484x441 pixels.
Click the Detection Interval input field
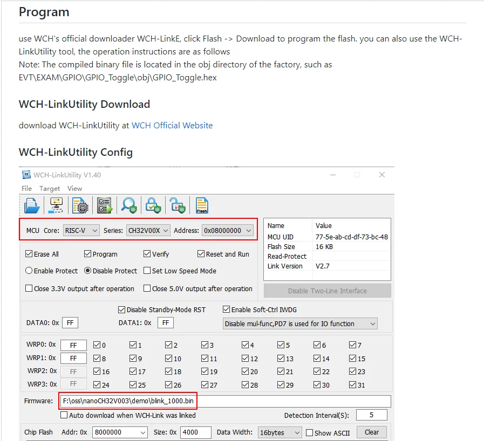[x=372, y=415]
